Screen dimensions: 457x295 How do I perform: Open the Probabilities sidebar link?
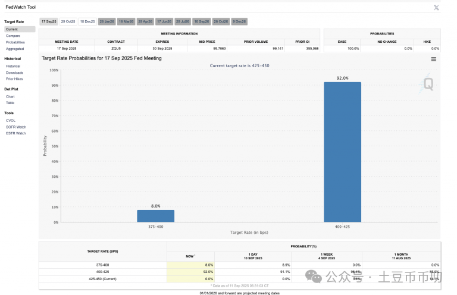(15, 42)
